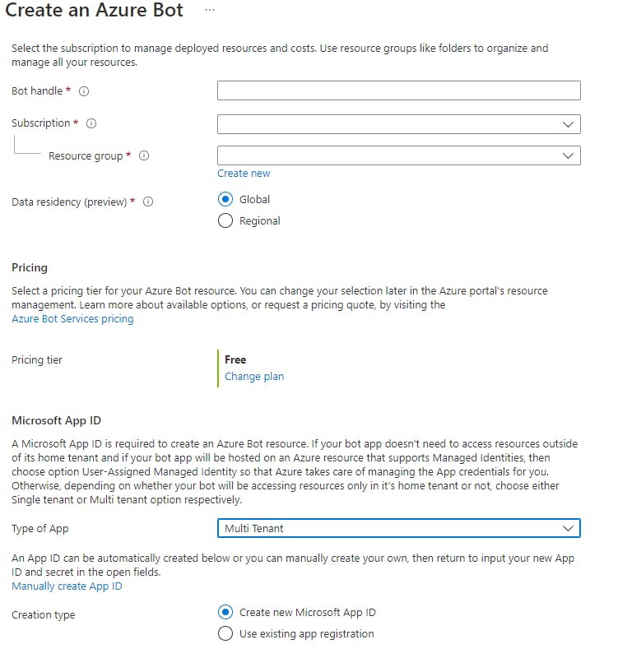641x658 pixels.
Task: Click the Manually create App ID link
Action: coord(67,586)
